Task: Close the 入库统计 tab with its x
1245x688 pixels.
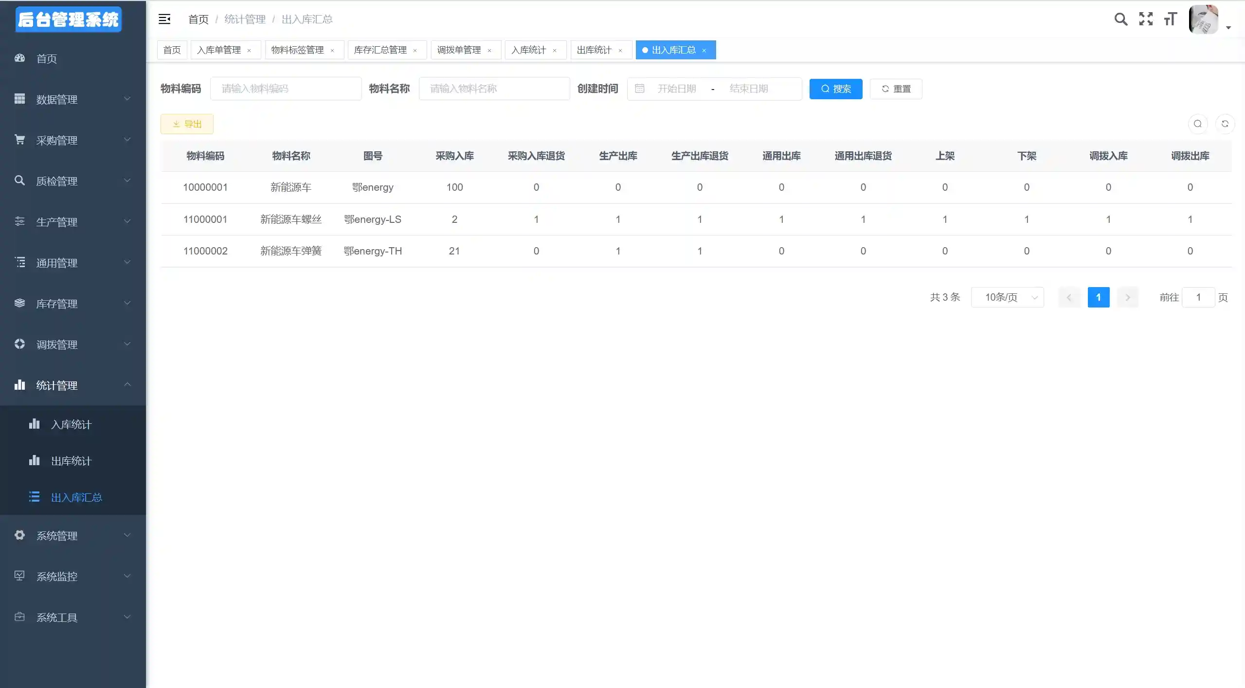Action: point(555,51)
